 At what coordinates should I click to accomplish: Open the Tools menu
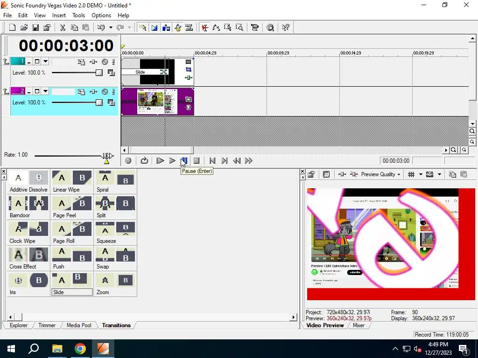tap(78, 15)
